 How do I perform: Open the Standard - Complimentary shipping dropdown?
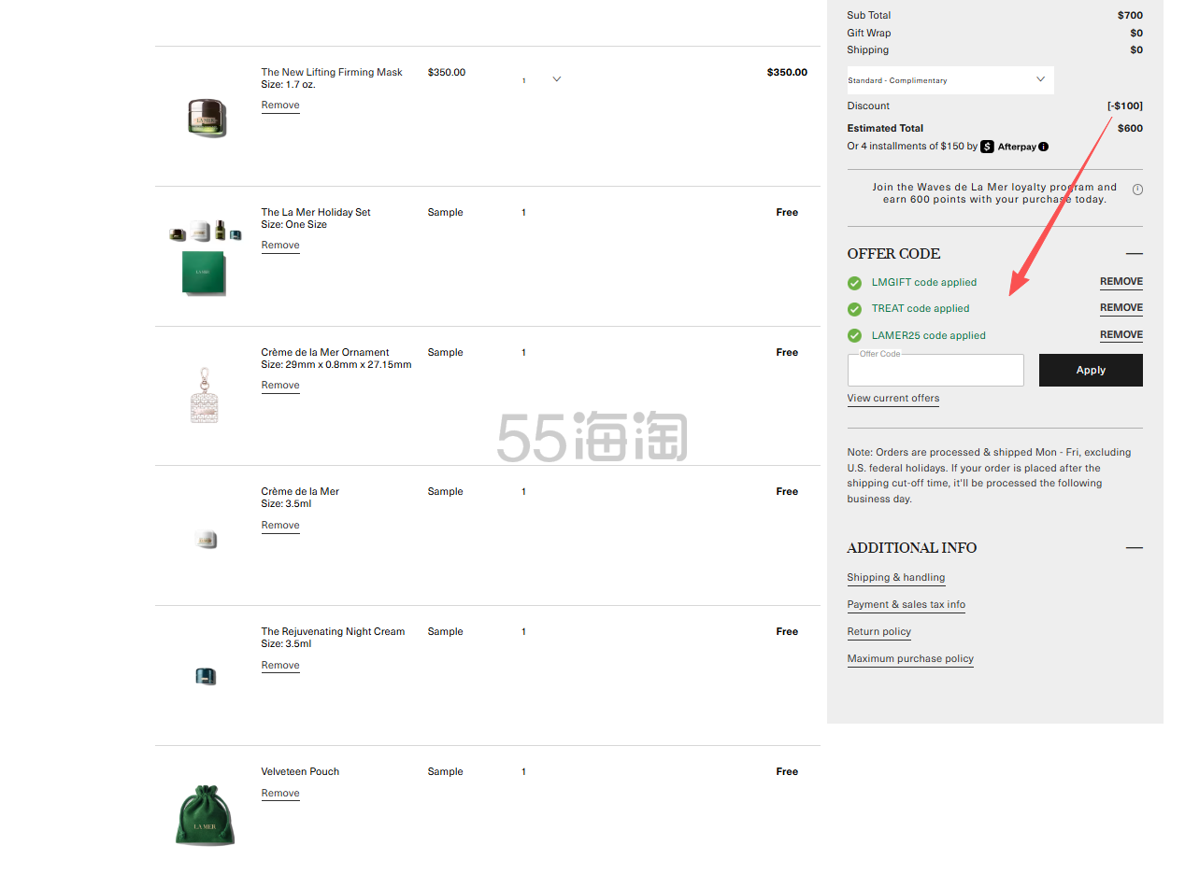click(x=949, y=80)
